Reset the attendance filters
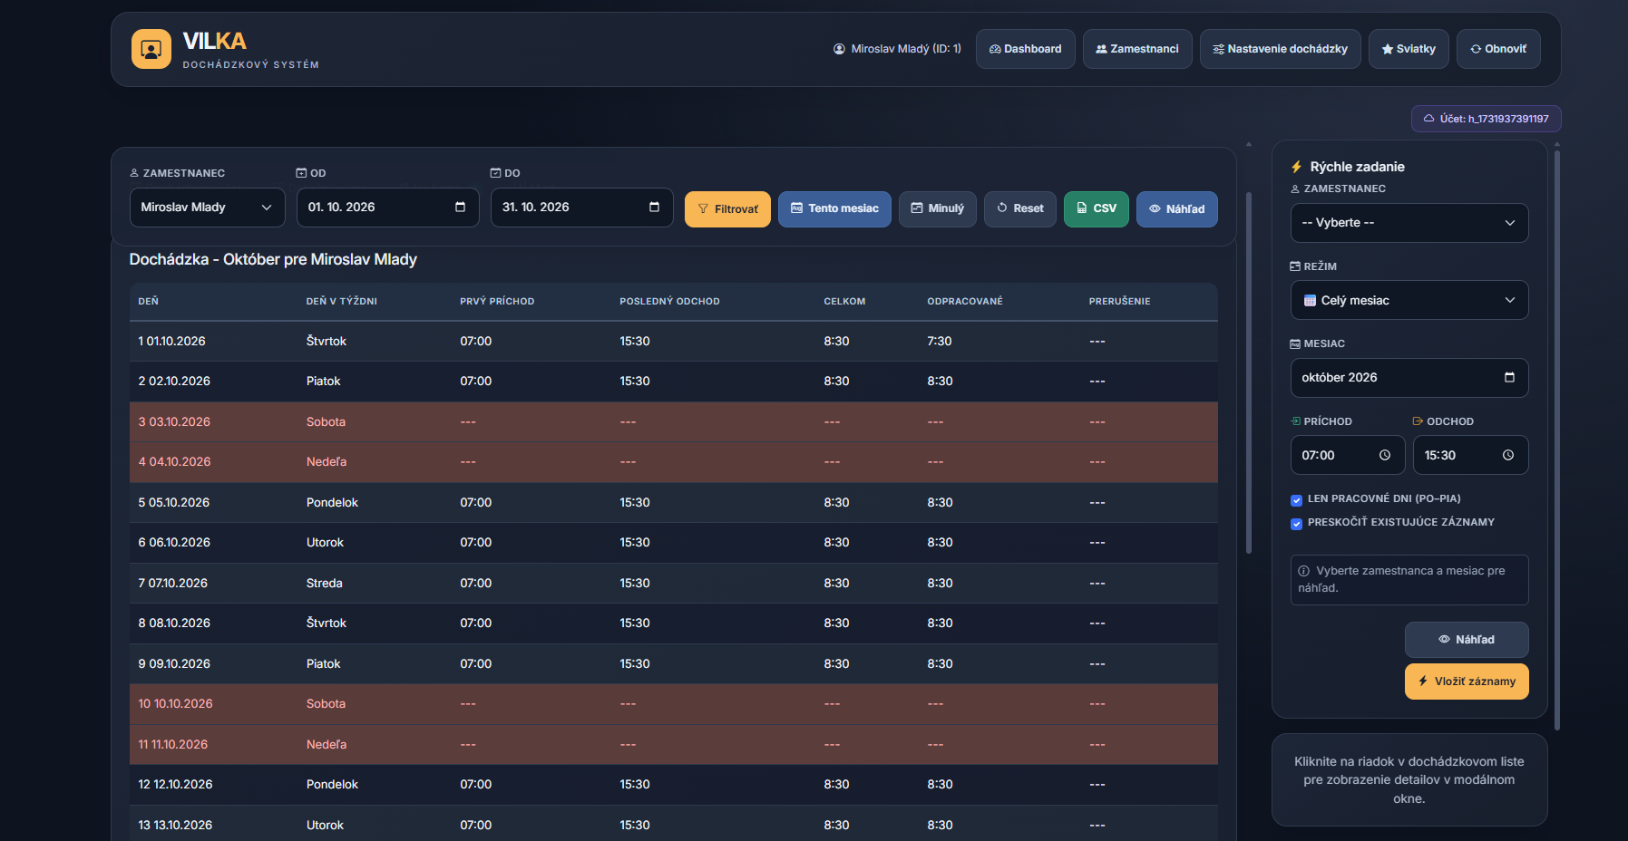The image size is (1628, 841). click(x=1020, y=209)
